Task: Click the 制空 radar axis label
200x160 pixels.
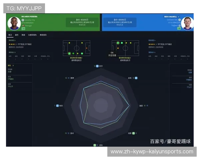Action: [x=61, y=106]
